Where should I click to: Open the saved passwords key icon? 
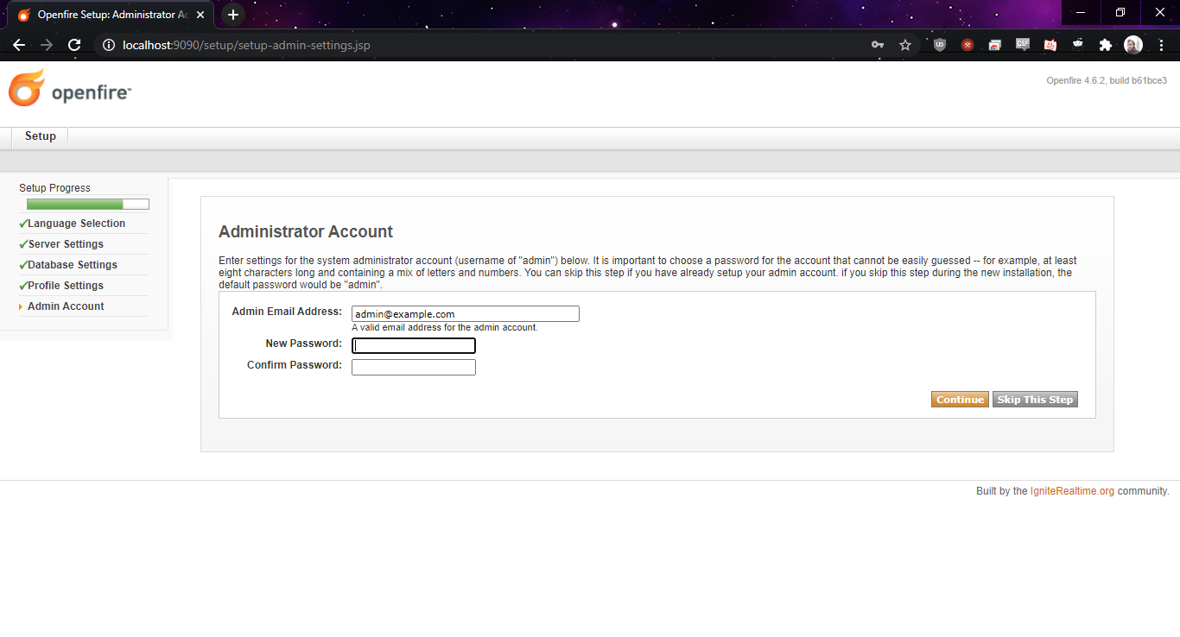tap(878, 45)
